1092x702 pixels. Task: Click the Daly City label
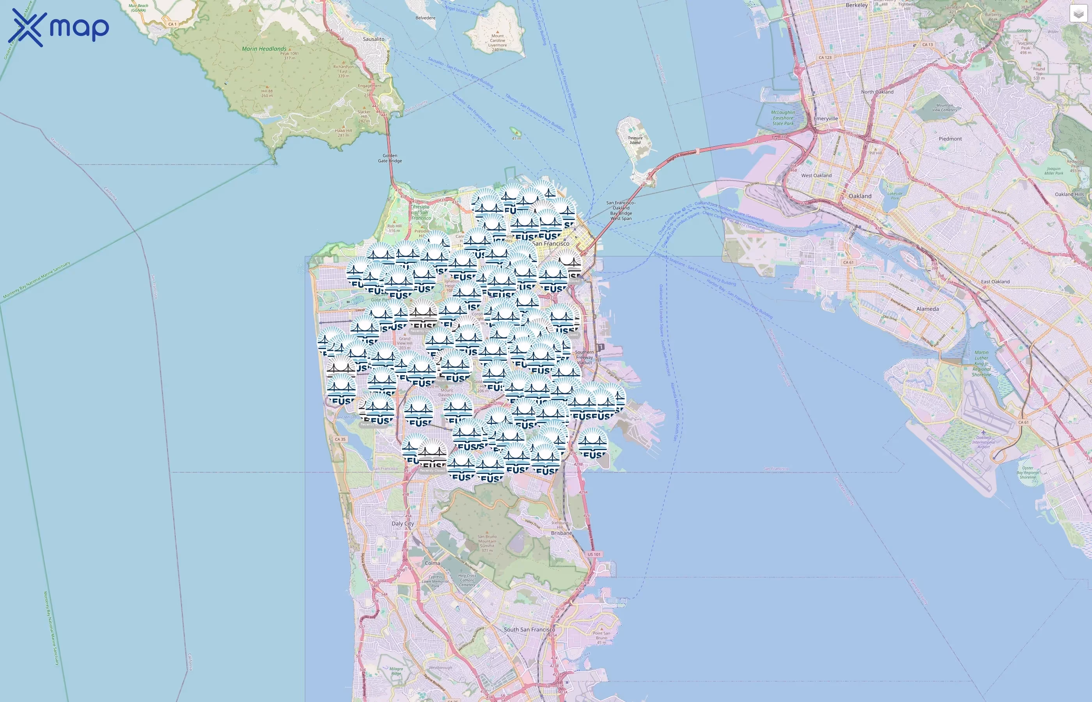pyautogui.click(x=403, y=524)
